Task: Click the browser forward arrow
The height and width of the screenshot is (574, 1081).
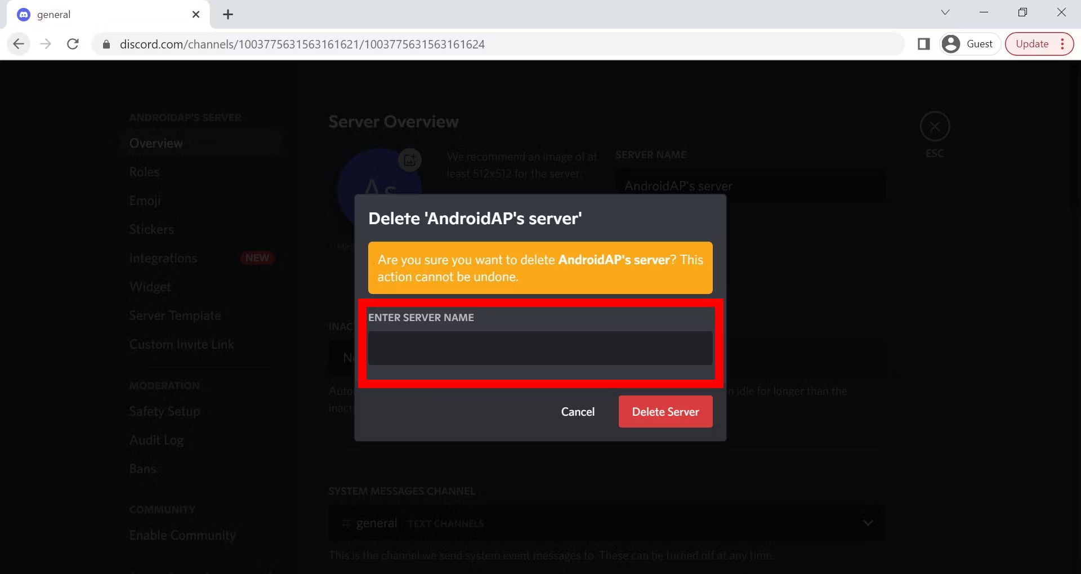Action: [x=46, y=44]
